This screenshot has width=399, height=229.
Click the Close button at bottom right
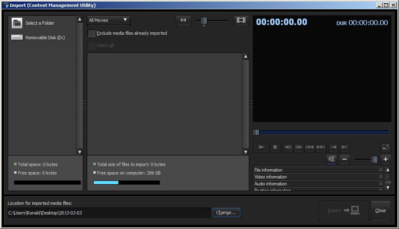[x=380, y=210]
